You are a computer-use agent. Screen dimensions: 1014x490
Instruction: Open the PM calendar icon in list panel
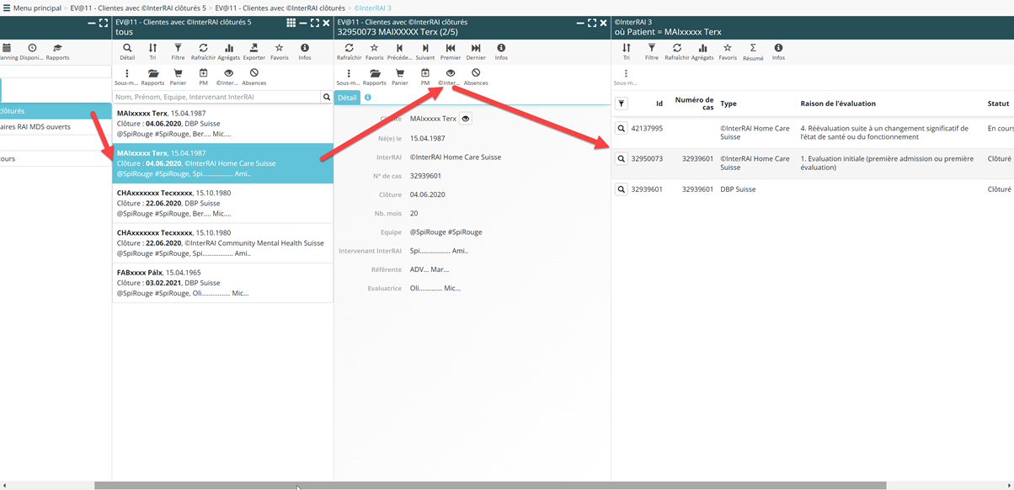203,74
